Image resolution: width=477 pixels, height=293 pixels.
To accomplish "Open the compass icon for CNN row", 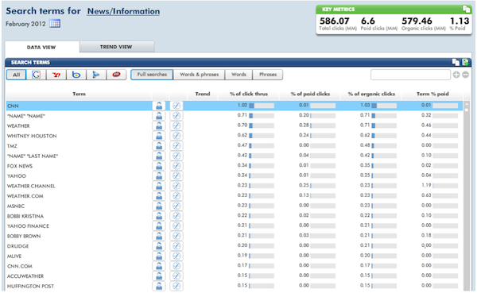I will [x=176, y=106].
